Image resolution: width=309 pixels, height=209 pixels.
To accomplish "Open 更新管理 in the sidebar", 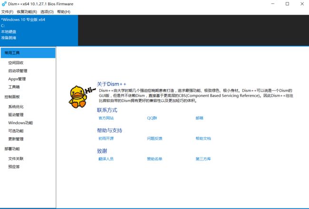I will (16, 139).
